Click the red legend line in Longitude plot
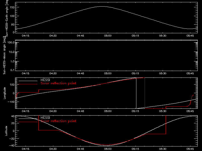The image size is (202, 151). 28,84
